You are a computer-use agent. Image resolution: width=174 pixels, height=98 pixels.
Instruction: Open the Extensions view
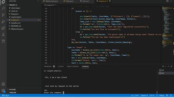(3, 28)
